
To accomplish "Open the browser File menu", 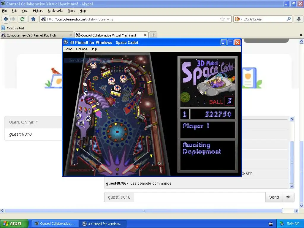I will (4, 11).
